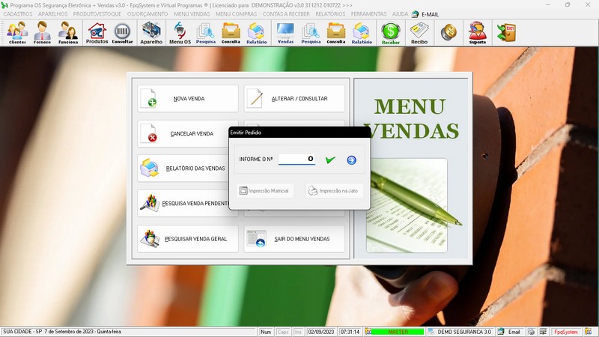Click the time 07:31:14 in status bar
This screenshot has width=599, height=337.
pyautogui.click(x=350, y=332)
